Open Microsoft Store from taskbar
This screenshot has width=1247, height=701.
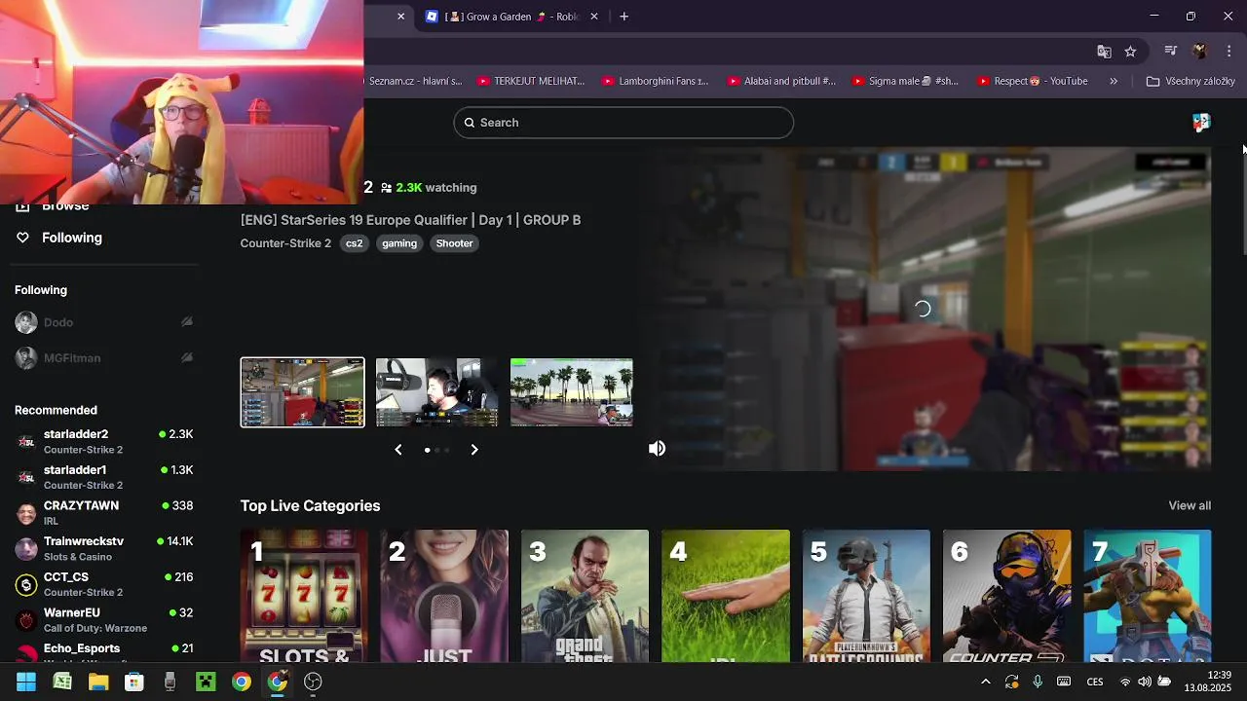point(134,682)
